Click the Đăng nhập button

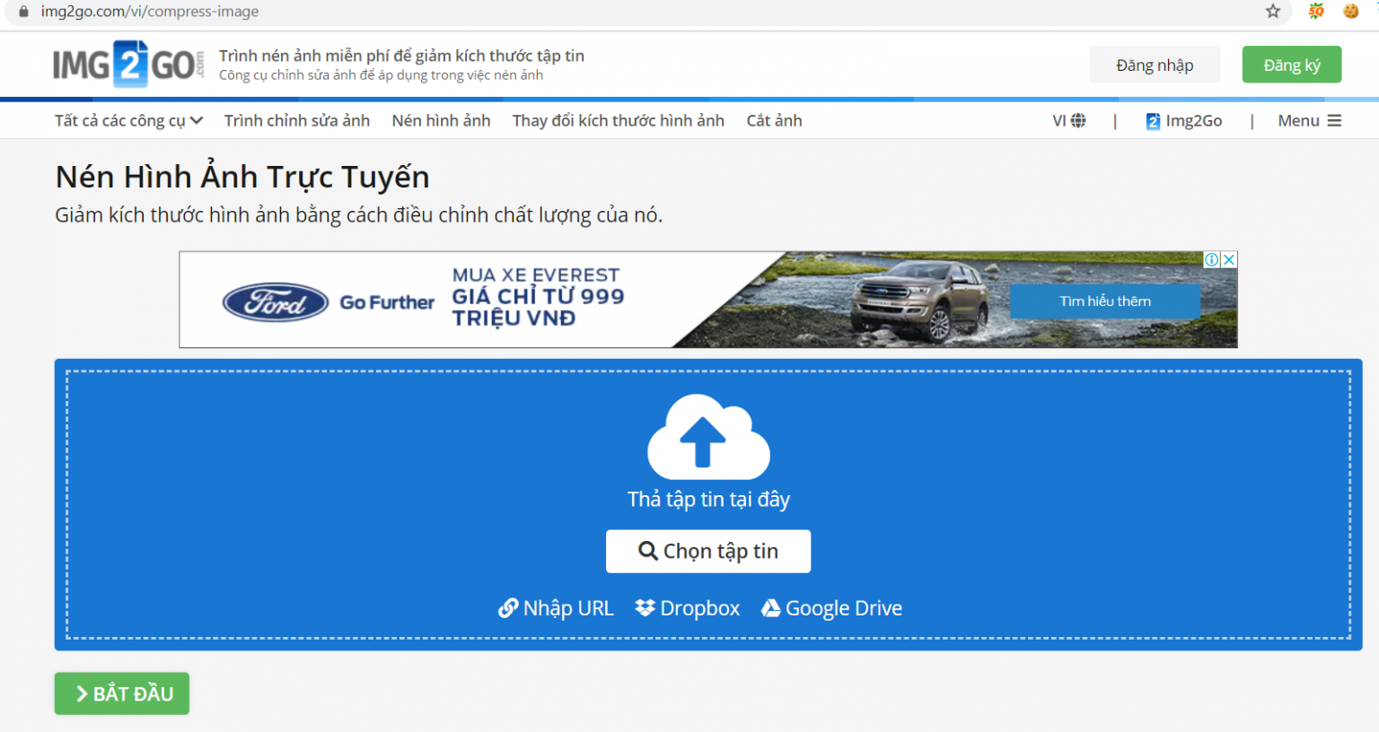tap(1155, 65)
